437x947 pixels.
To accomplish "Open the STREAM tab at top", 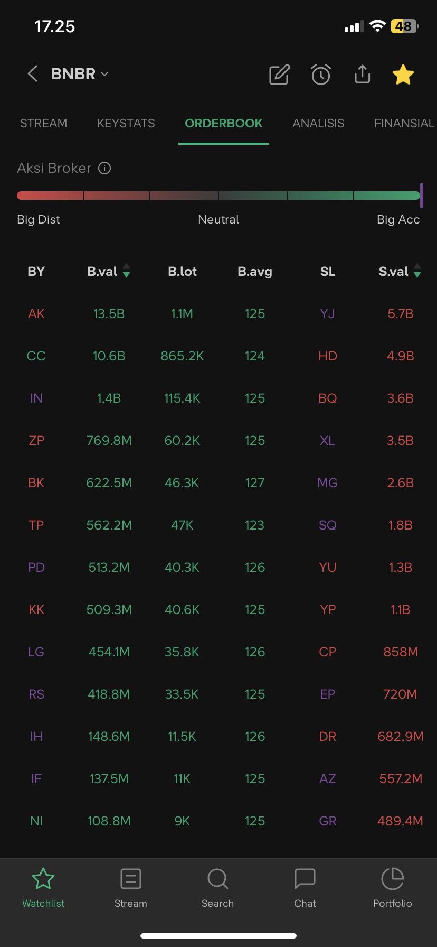I will click(x=43, y=123).
